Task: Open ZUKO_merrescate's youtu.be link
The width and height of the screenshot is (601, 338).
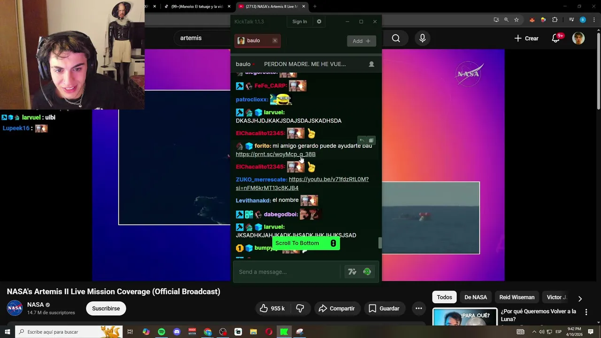Action: click(x=302, y=184)
